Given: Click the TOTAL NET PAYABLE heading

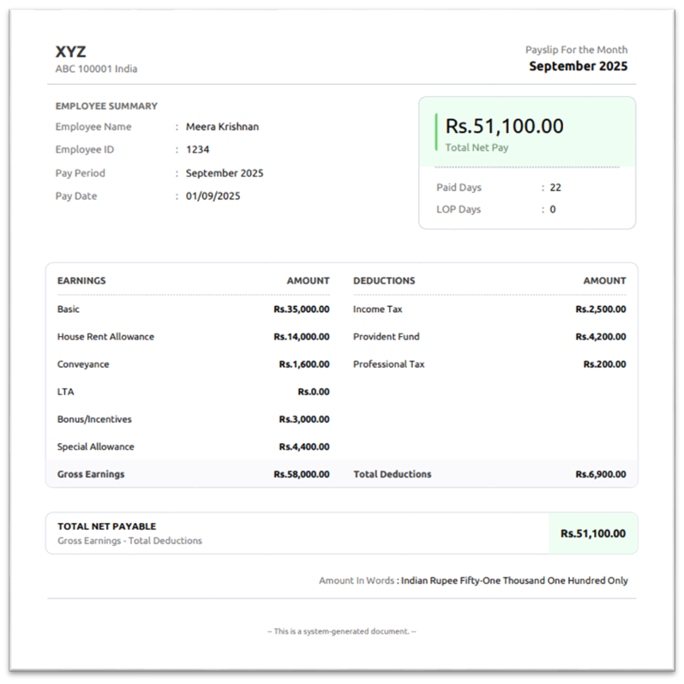Looking at the screenshot, I should 106,526.
